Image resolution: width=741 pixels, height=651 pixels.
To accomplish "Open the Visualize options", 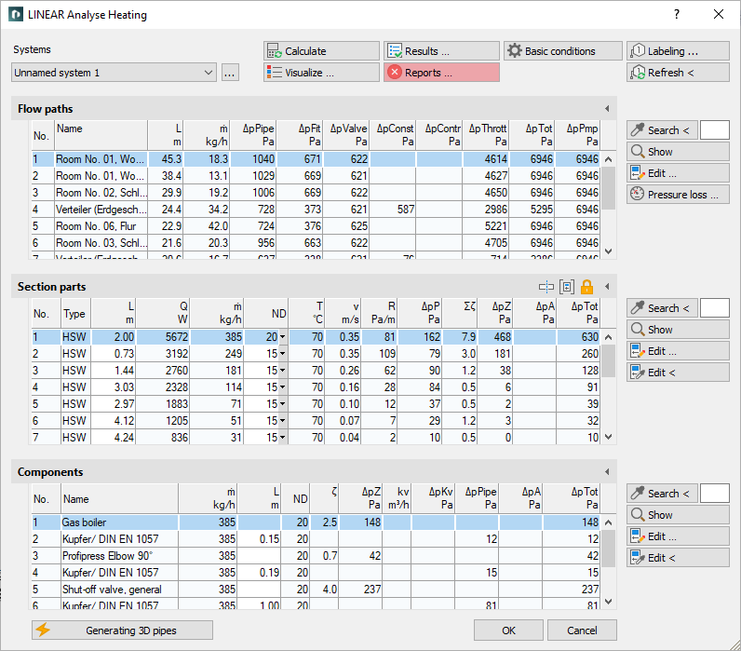I will coord(321,73).
